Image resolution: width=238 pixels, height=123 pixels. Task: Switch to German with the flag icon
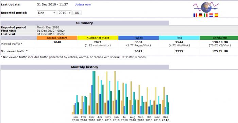(x=201, y=15)
